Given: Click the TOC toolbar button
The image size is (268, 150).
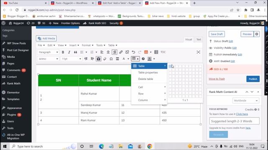Looking at the screenshot, I should [163, 52].
